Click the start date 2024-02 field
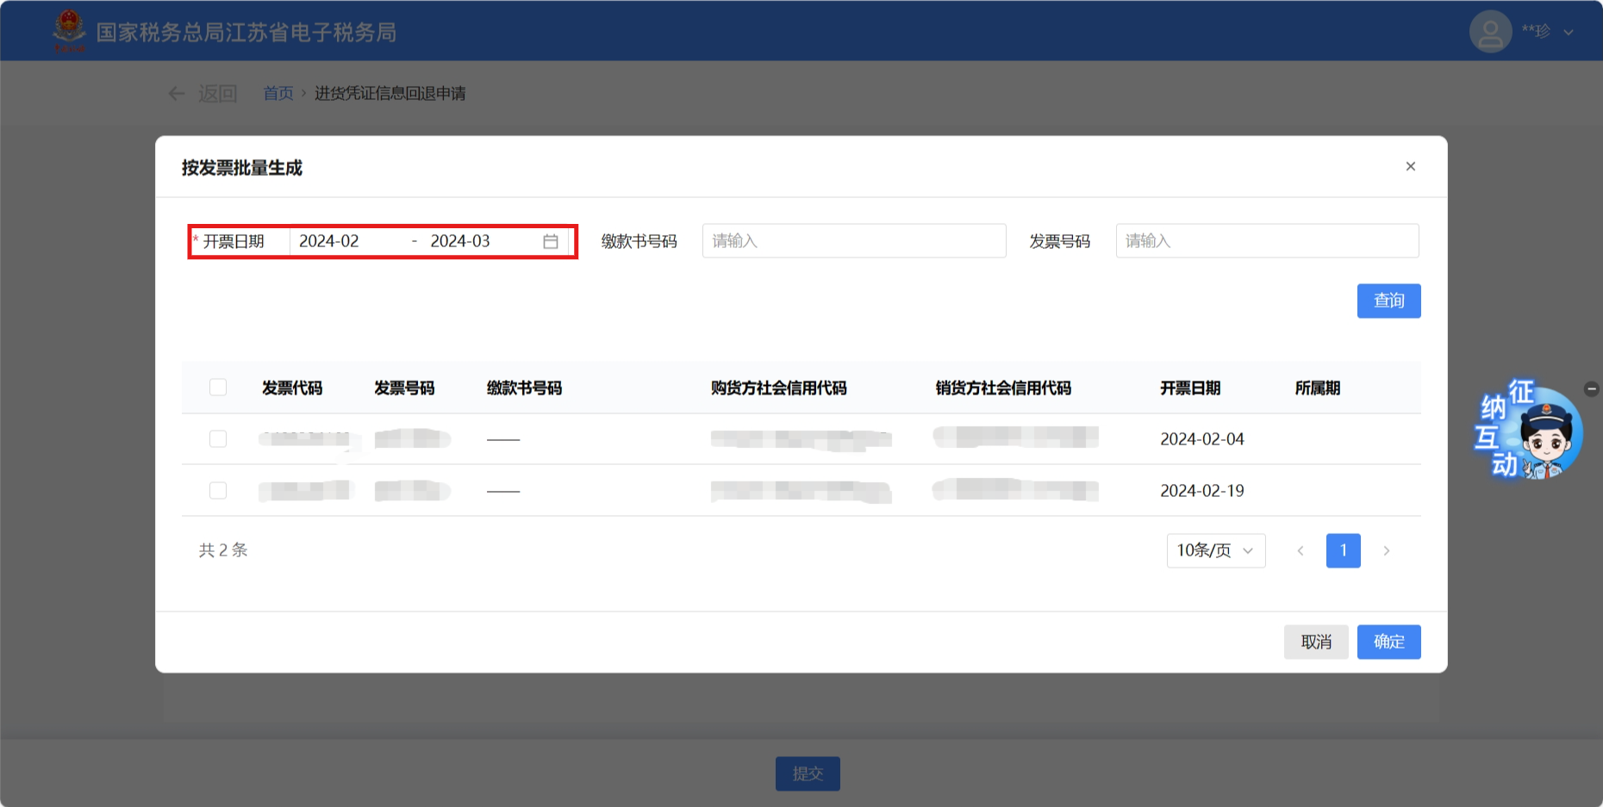 coord(345,241)
